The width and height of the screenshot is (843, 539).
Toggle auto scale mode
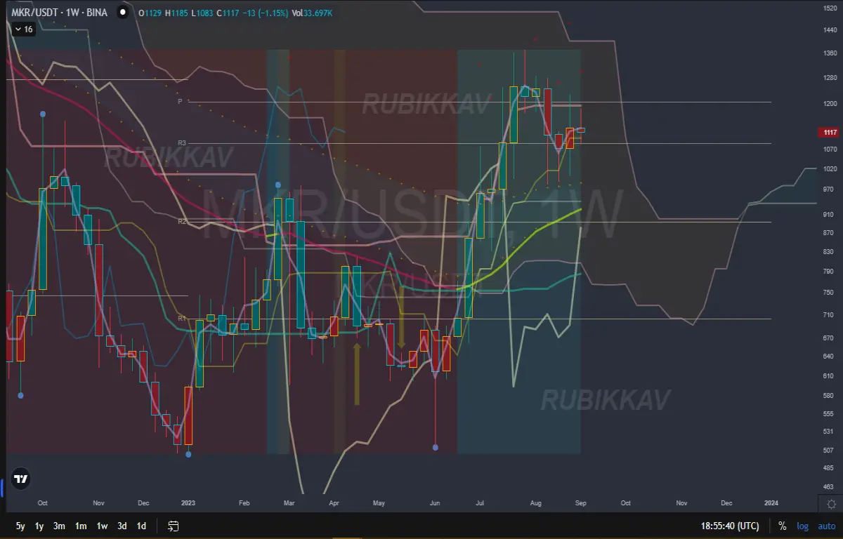point(825,526)
